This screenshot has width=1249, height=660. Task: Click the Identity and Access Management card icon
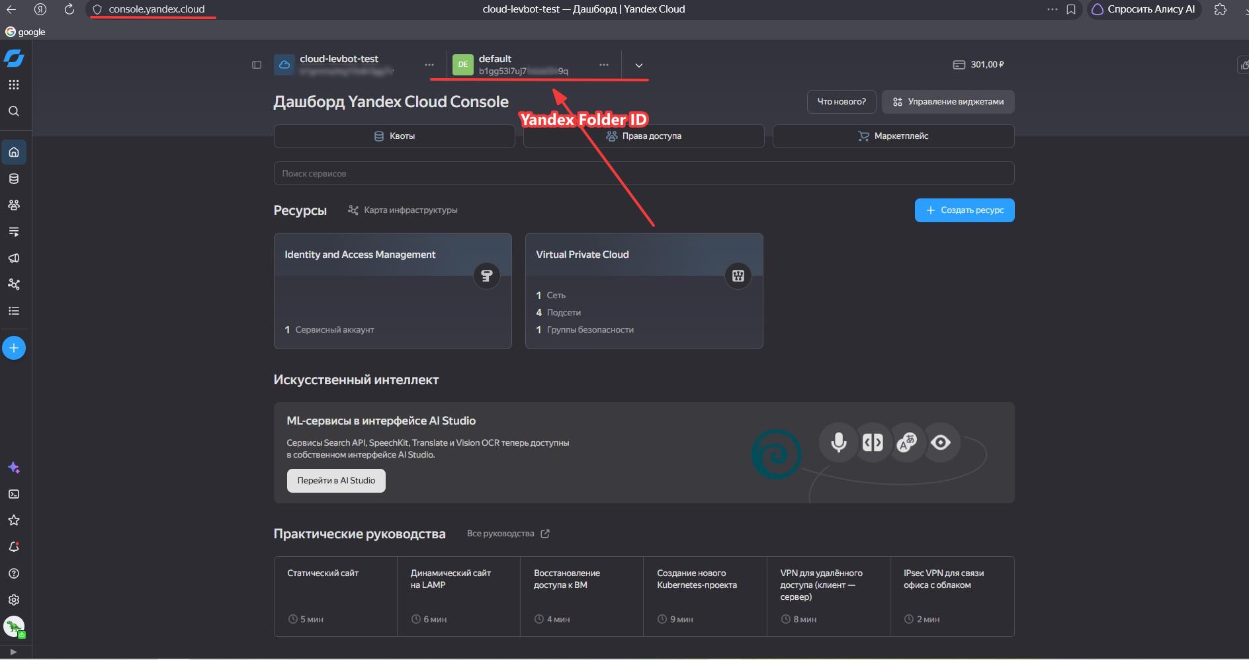pyautogui.click(x=487, y=276)
